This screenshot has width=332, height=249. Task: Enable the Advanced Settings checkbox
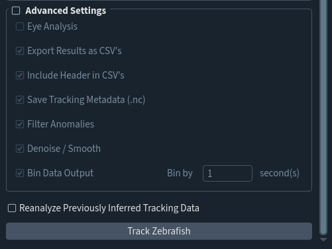coord(16,11)
